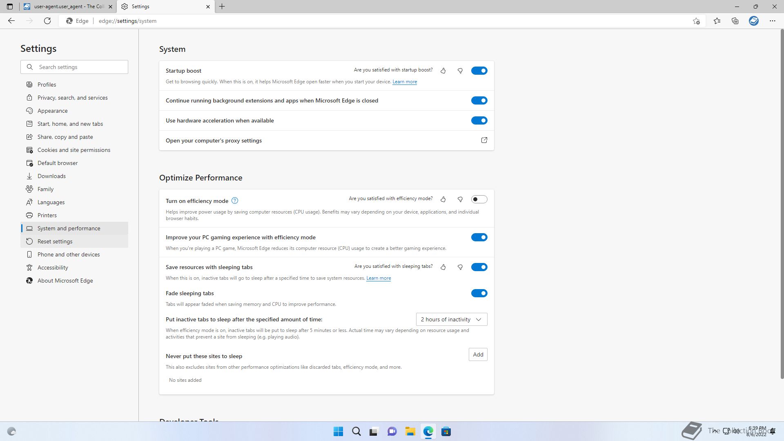Go to Appearance settings
The image size is (784, 441).
coord(74,111)
